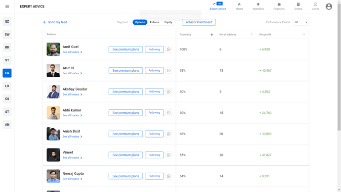Image resolution: width=341 pixels, height=192 pixels.
Task: Open the Performance Period dropdown
Action: [x=301, y=22]
